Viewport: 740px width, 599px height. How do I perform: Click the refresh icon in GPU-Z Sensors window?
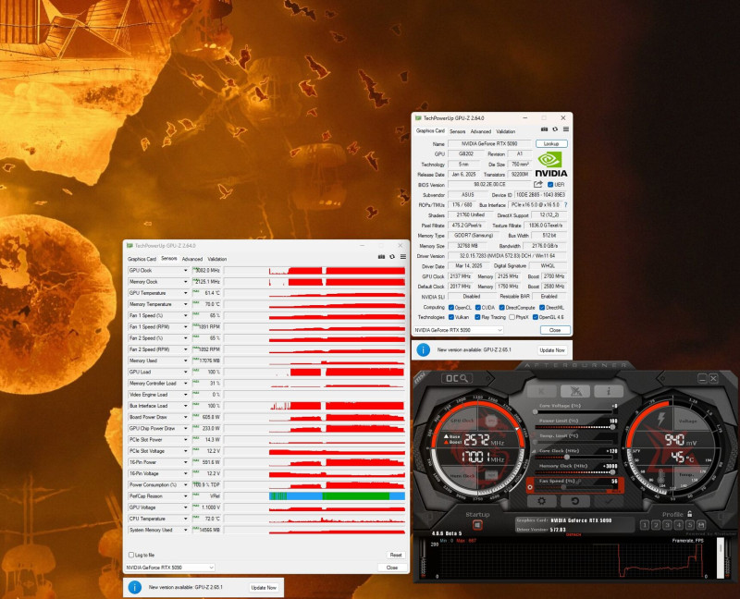(392, 257)
